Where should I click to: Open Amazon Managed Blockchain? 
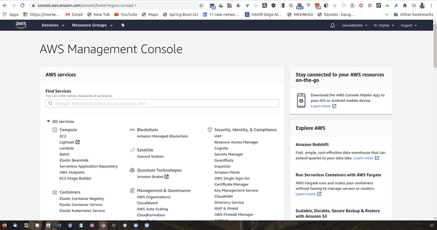pos(162,136)
